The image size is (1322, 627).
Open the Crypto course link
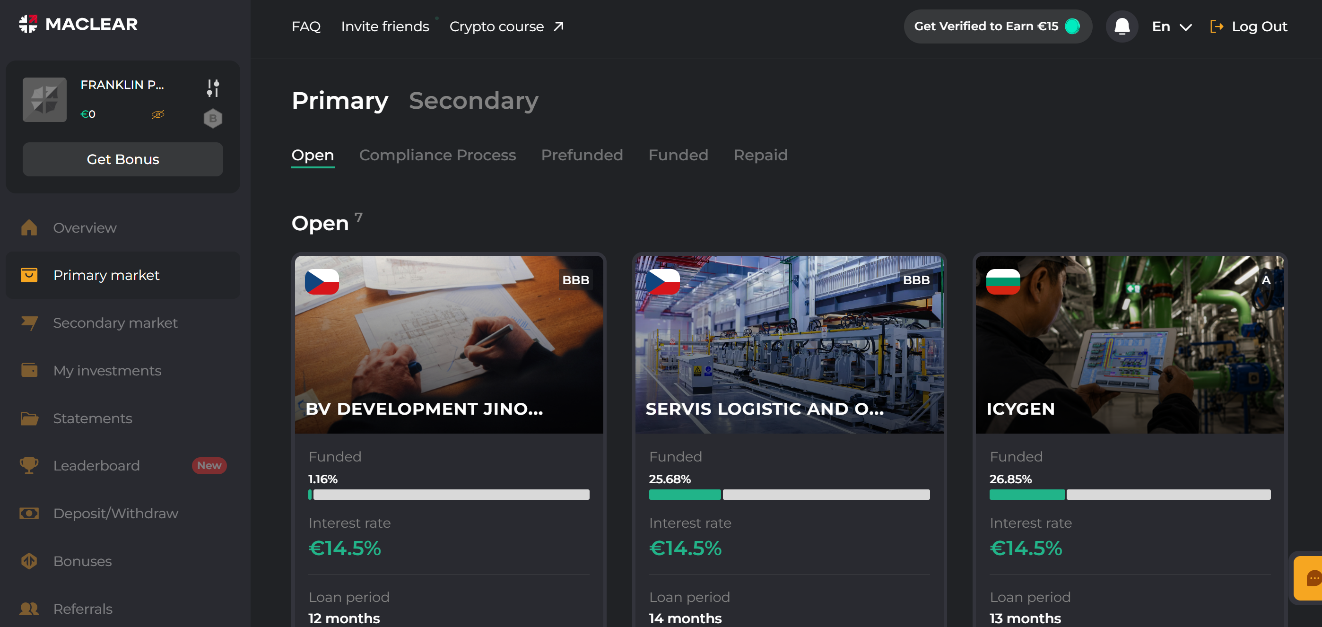click(497, 26)
